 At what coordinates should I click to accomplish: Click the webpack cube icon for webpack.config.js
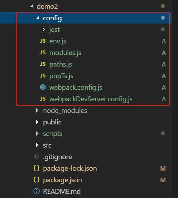click(43, 87)
